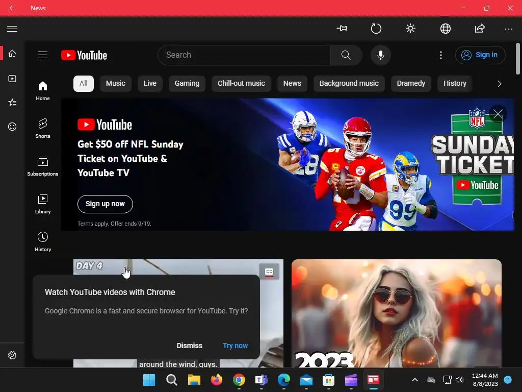Open YouTube settings three-dot menu
522x392 pixels.
click(x=441, y=55)
